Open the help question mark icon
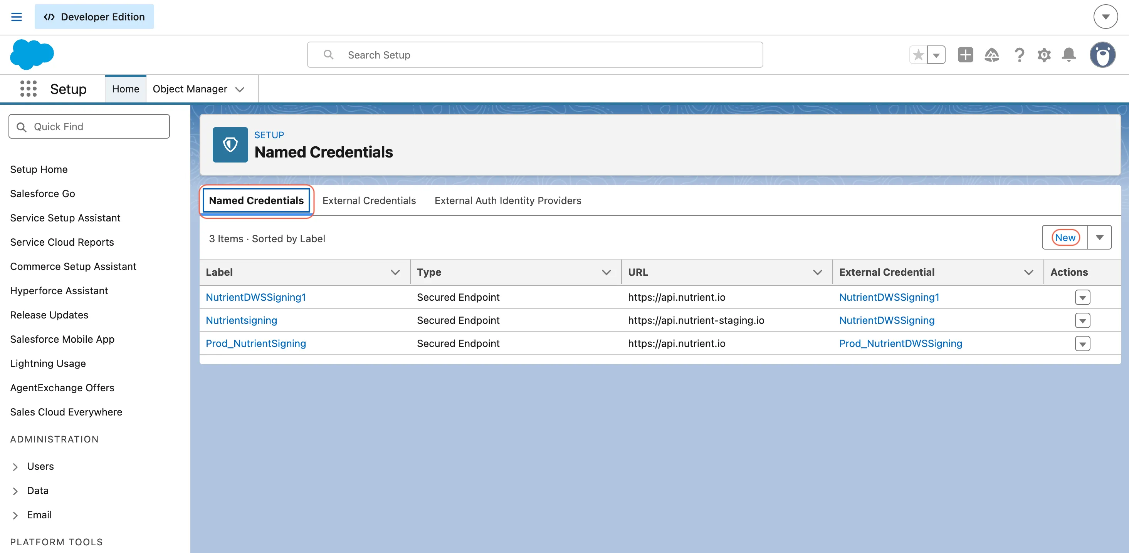 [1019, 55]
